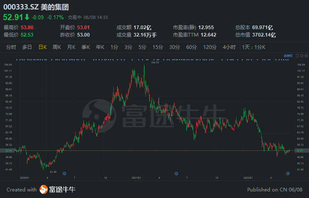This screenshot has height=198, width=309.
Task: Click the 成交额 value 17.02亿
Action: coord(143,27)
